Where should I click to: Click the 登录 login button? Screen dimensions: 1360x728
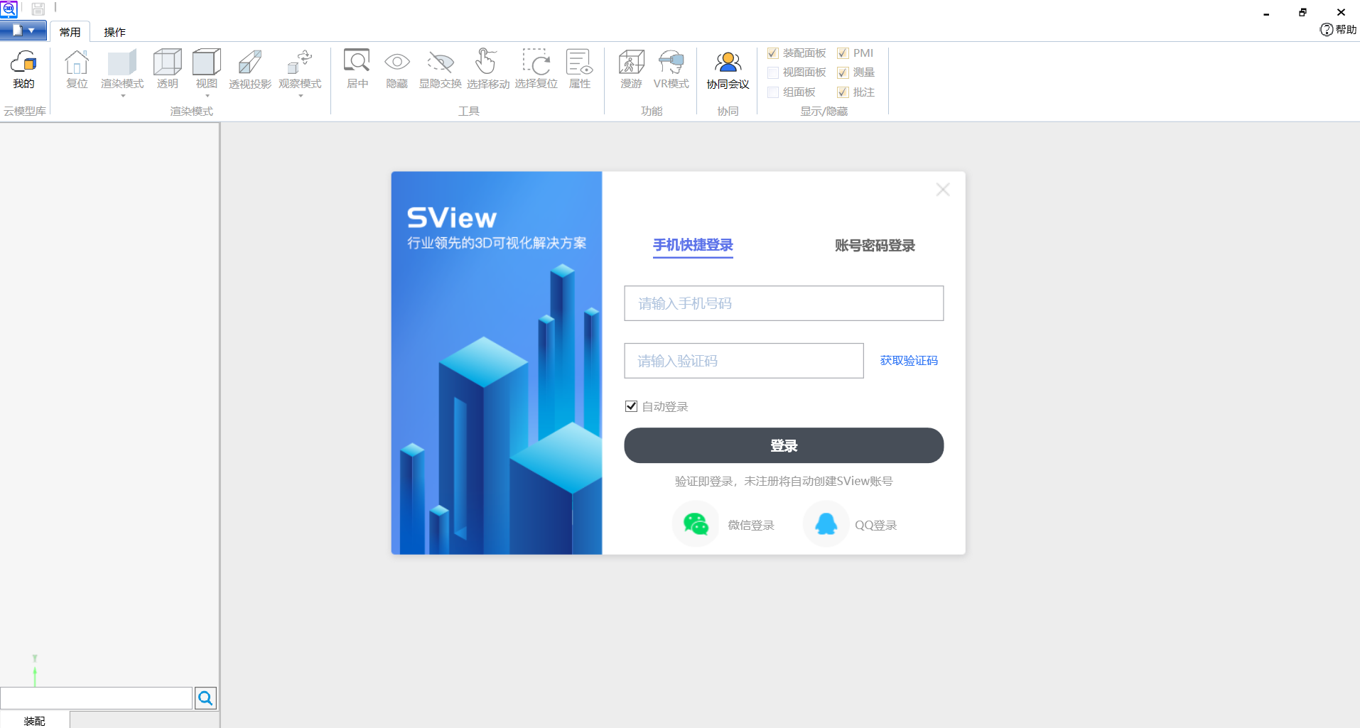coord(784,445)
